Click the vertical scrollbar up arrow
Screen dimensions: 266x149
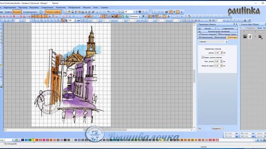194,25
